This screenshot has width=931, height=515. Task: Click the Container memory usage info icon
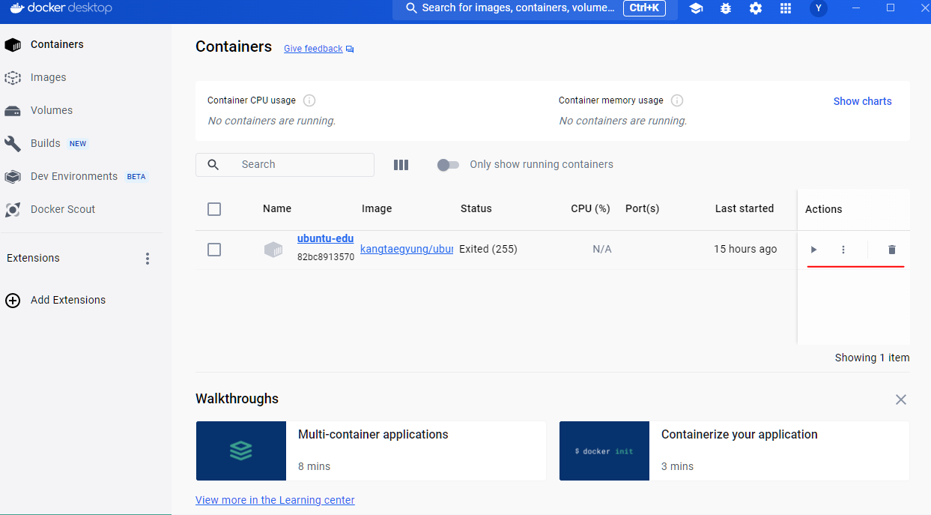point(677,100)
